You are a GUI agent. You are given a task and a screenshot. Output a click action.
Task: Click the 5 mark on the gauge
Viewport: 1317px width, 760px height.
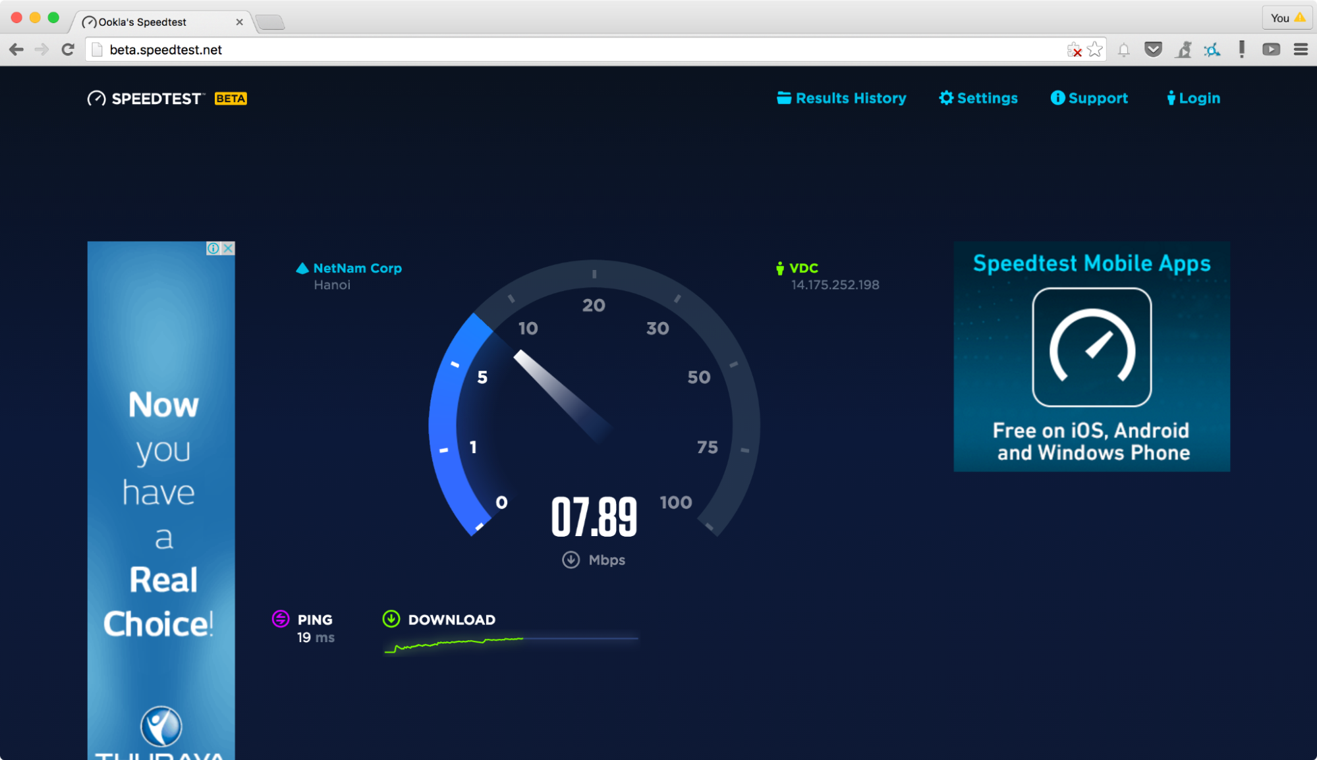tap(482, 377)
